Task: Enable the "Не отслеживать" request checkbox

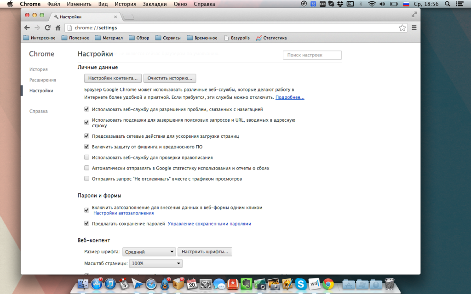Action: [86, 179]
